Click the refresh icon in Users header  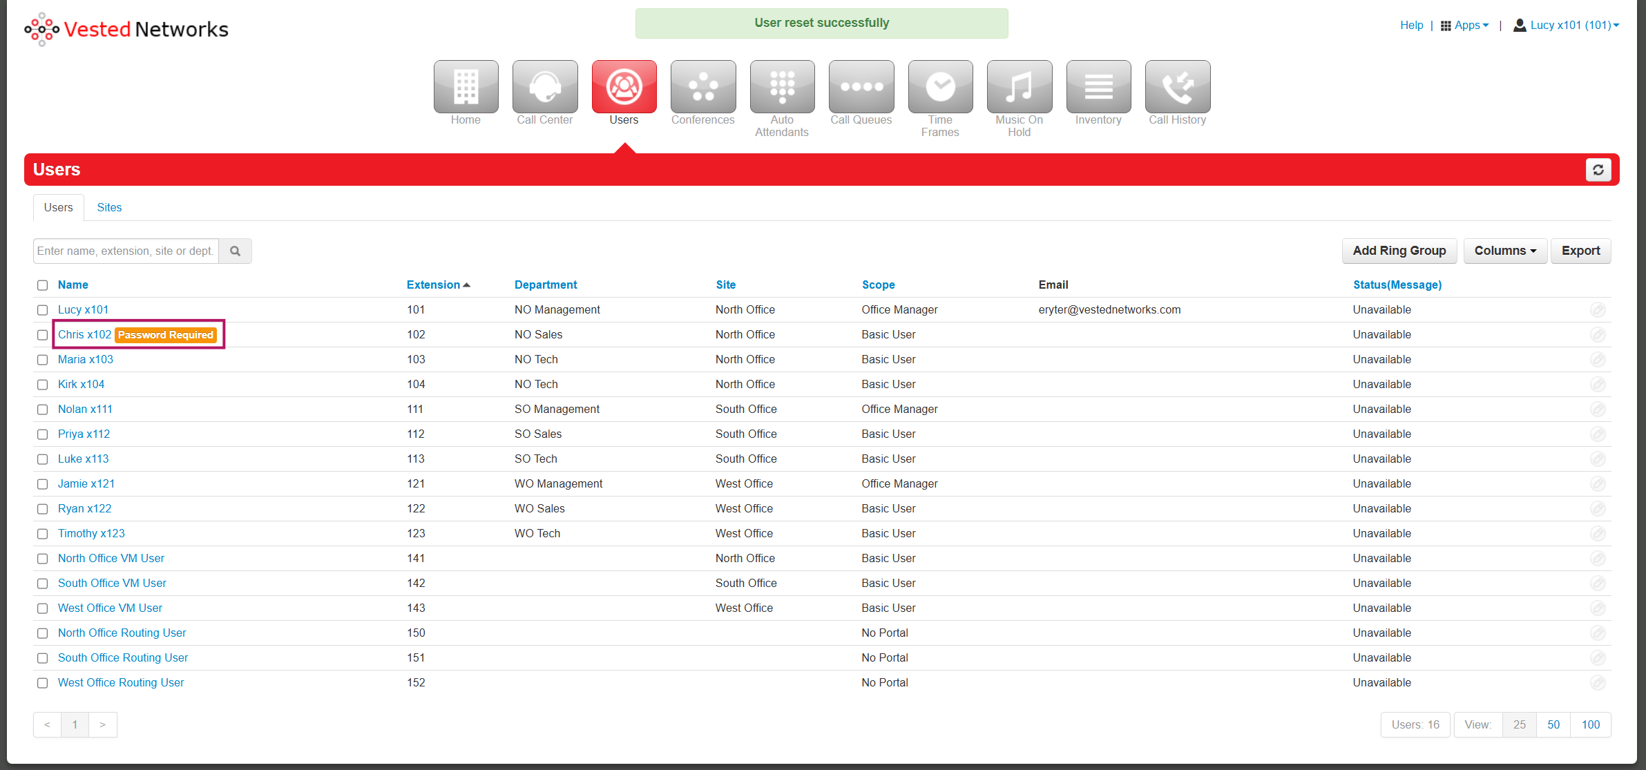point(1598,170)
